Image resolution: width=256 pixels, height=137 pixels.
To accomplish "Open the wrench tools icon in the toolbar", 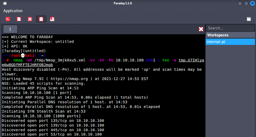I will click(30, 19).
